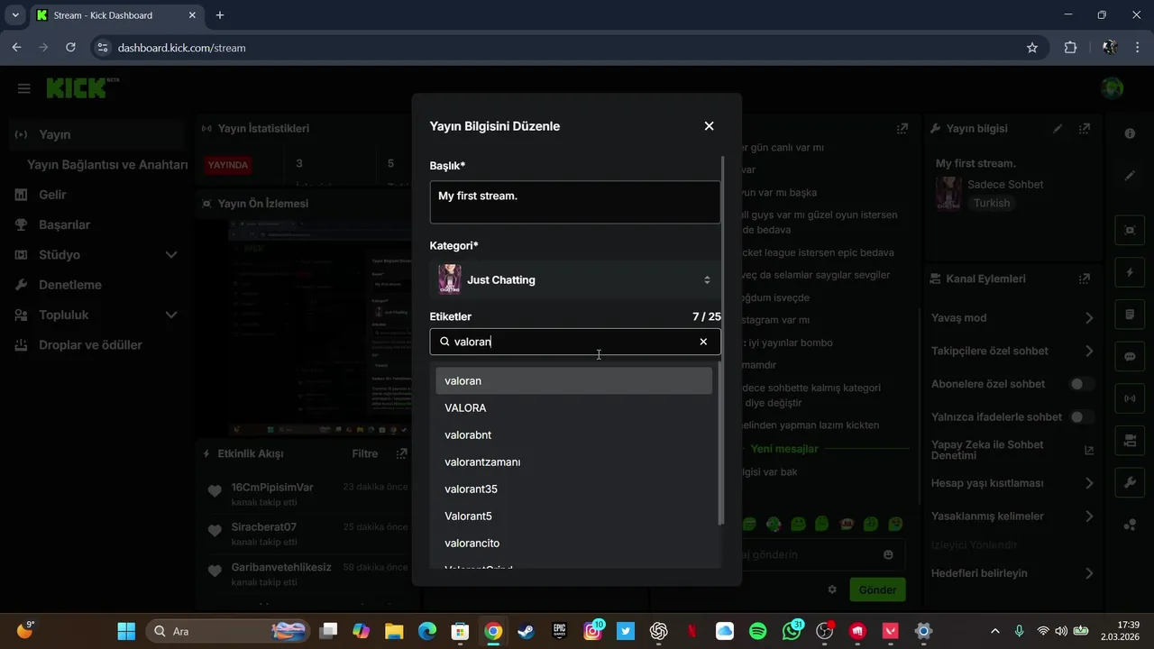Open the Chrome tab search dropdown
1154x649 pixels.
tap(15, 15)
